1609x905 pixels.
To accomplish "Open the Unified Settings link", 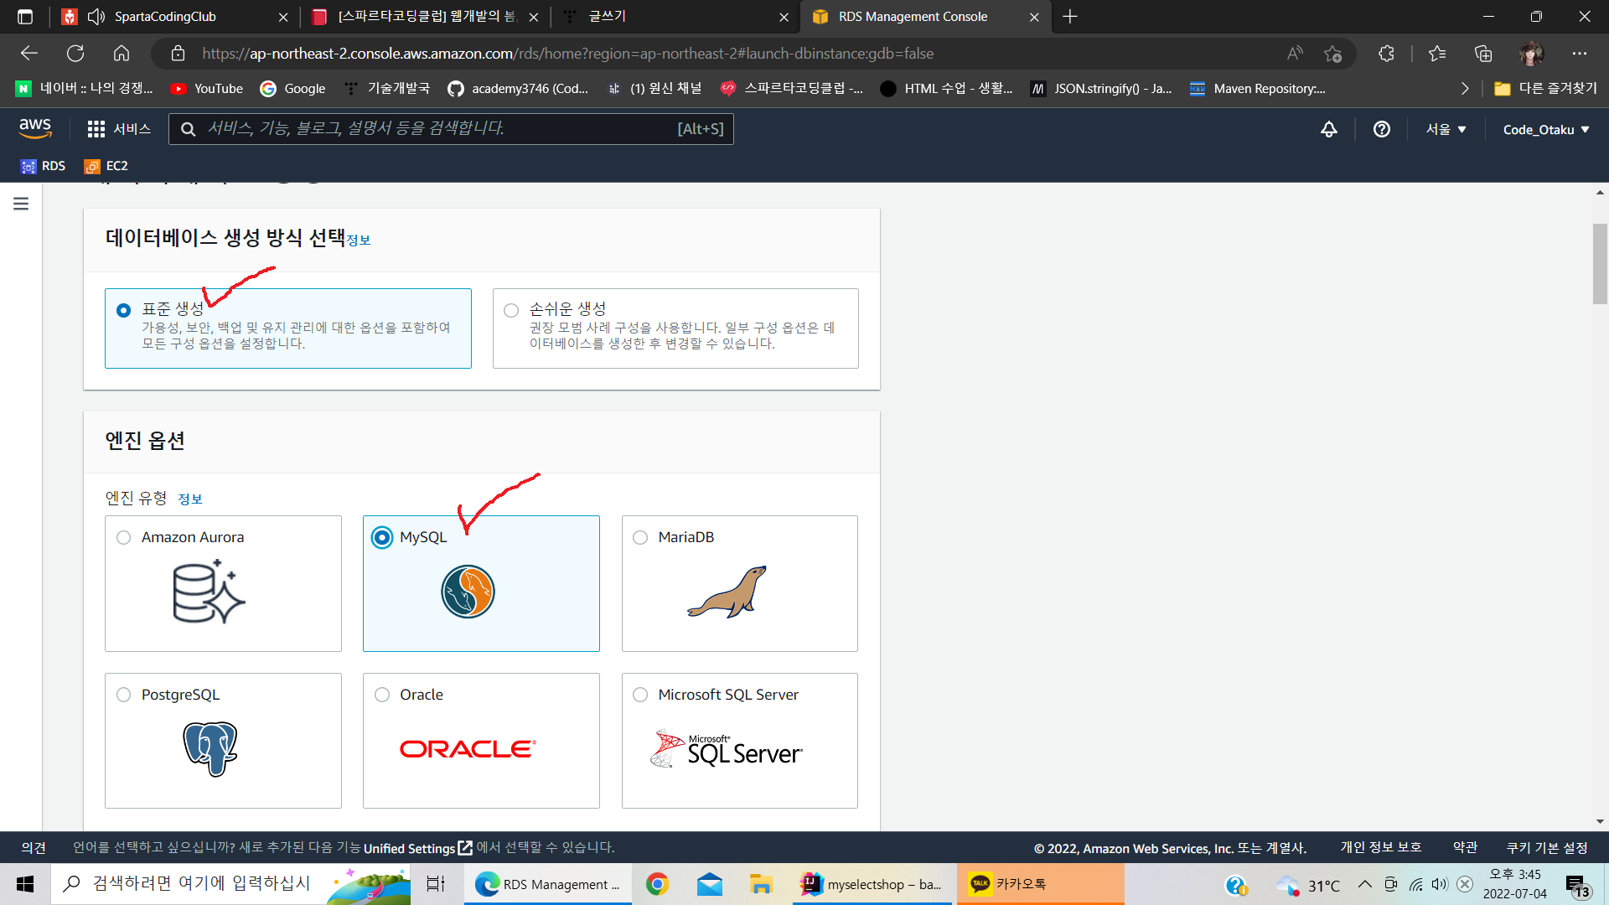I will tap(418, 848).
